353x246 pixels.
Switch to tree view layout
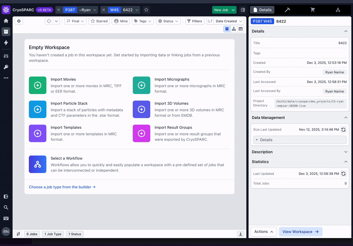pos(234,29)
